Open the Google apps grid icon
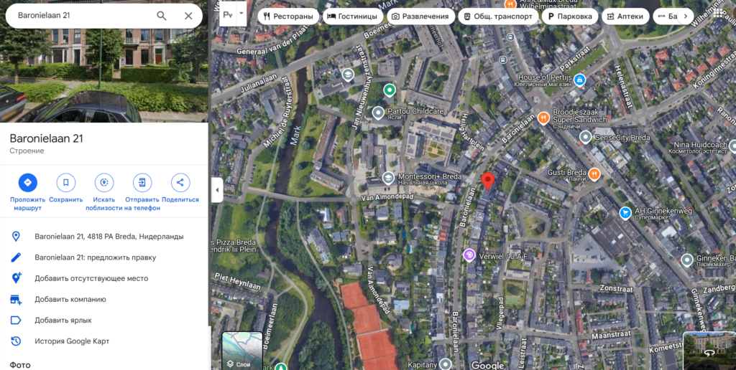This screenshot has height=370, width=736. [719, 13]
